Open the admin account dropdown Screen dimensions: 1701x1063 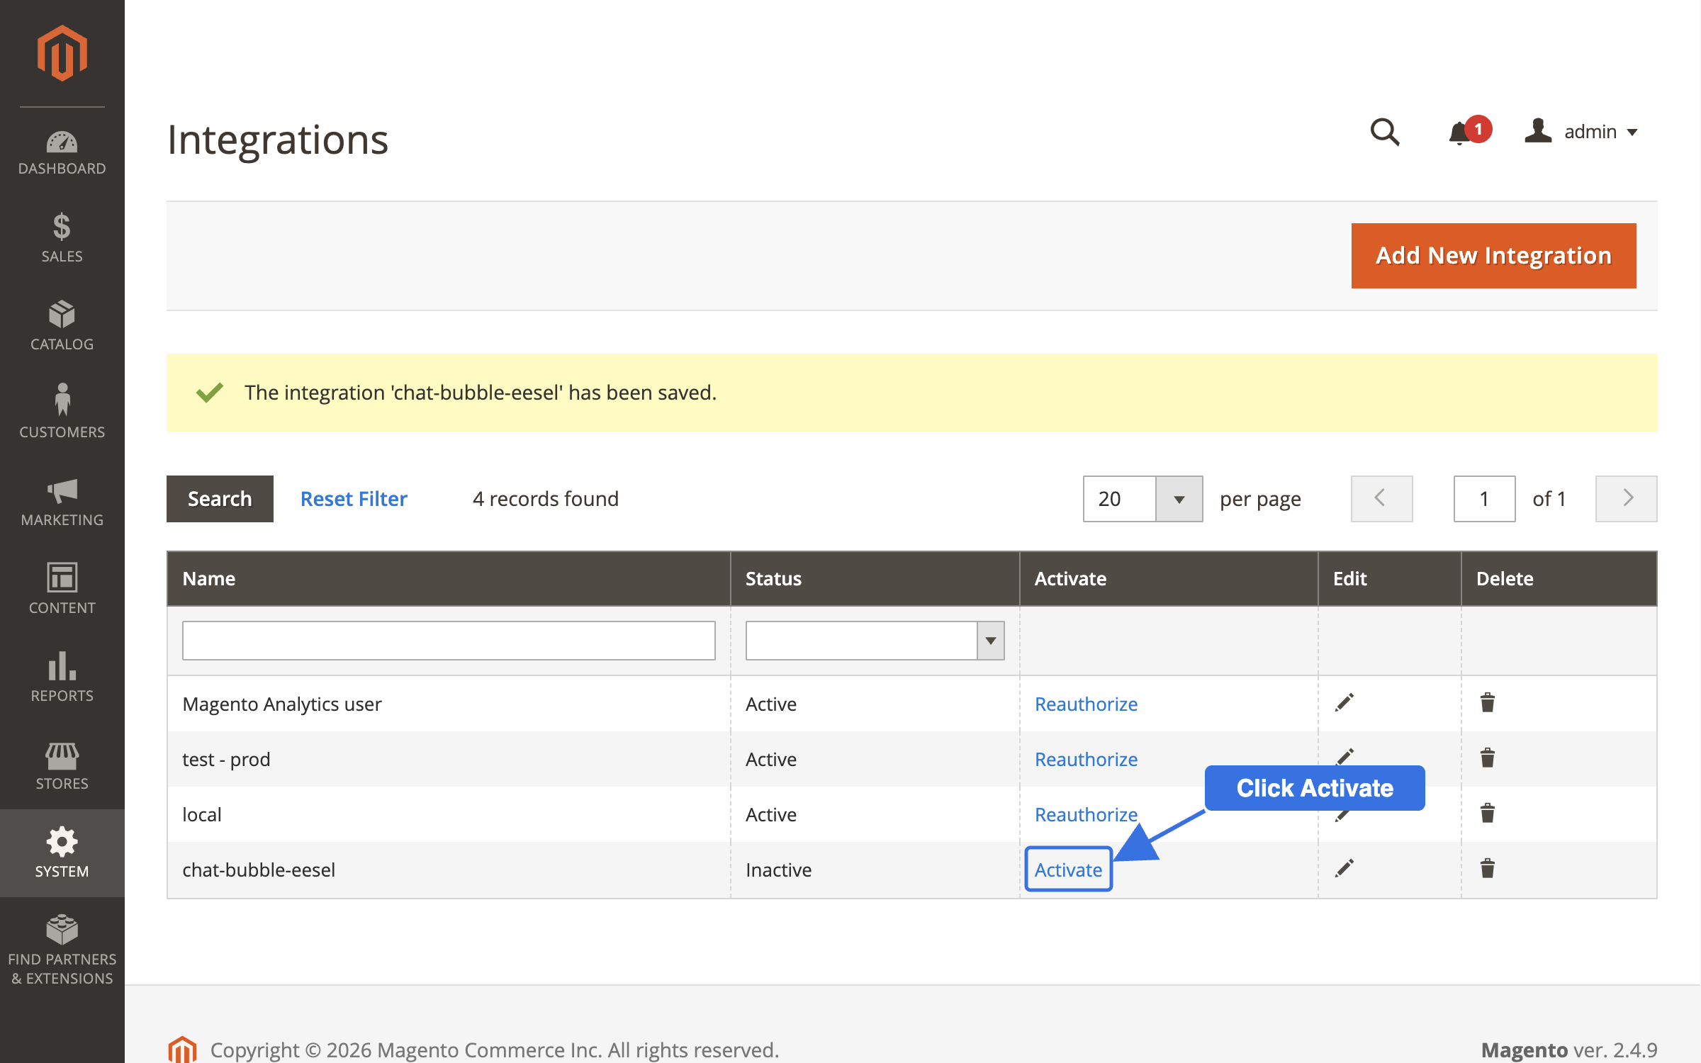coord(1582,132)
